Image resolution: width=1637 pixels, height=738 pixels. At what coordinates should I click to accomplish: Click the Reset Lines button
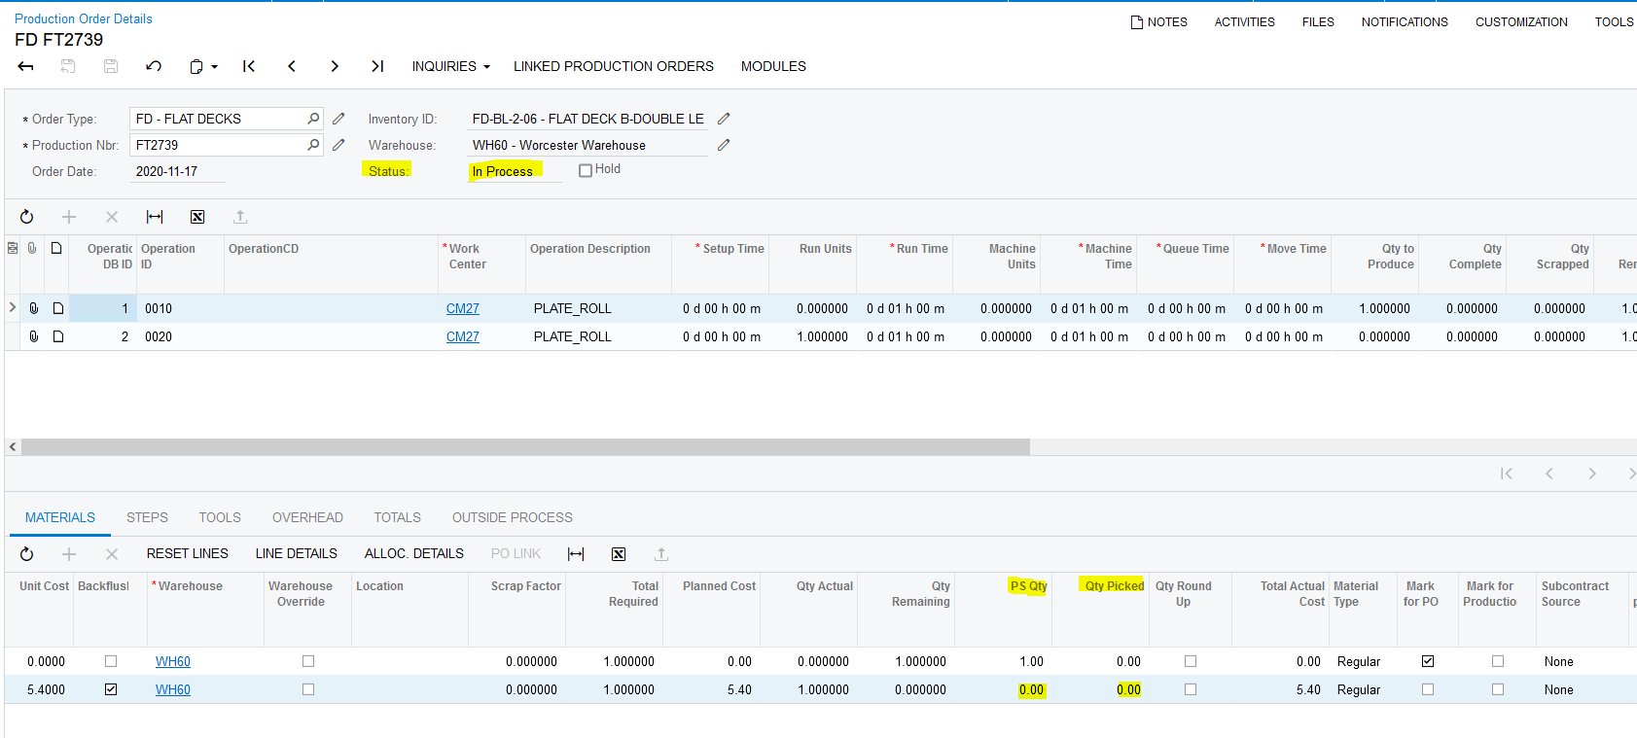(187, 553)
